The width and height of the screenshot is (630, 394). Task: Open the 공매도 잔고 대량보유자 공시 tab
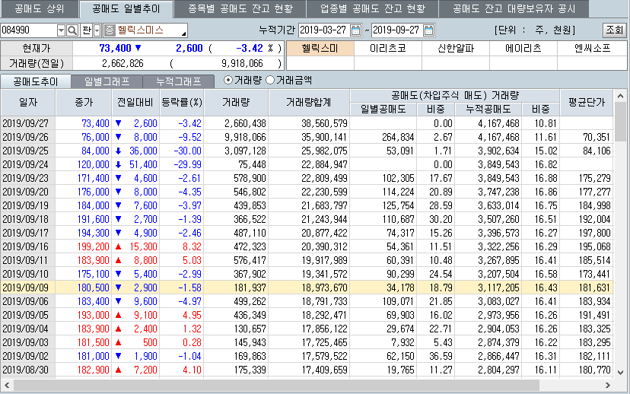tap(514, 9)
